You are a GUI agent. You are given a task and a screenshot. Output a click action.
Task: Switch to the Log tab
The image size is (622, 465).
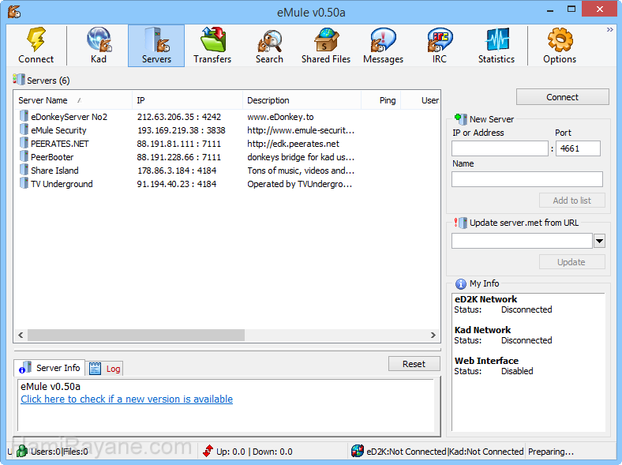[105, 369]
